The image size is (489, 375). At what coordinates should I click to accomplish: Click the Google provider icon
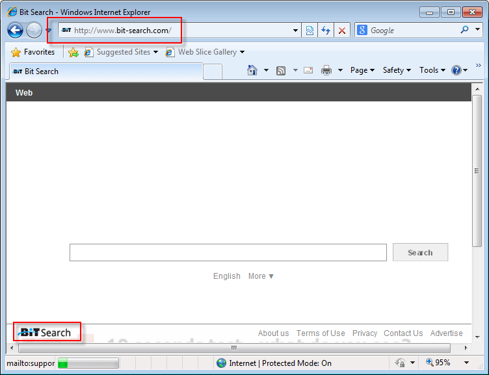(x=362, y=31)
